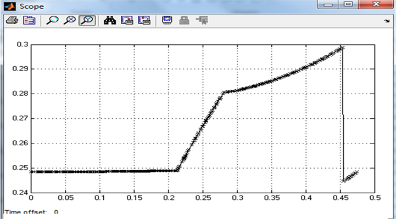Print the scope plot
The width and height of the screenshot is (396, 219).
11,21
